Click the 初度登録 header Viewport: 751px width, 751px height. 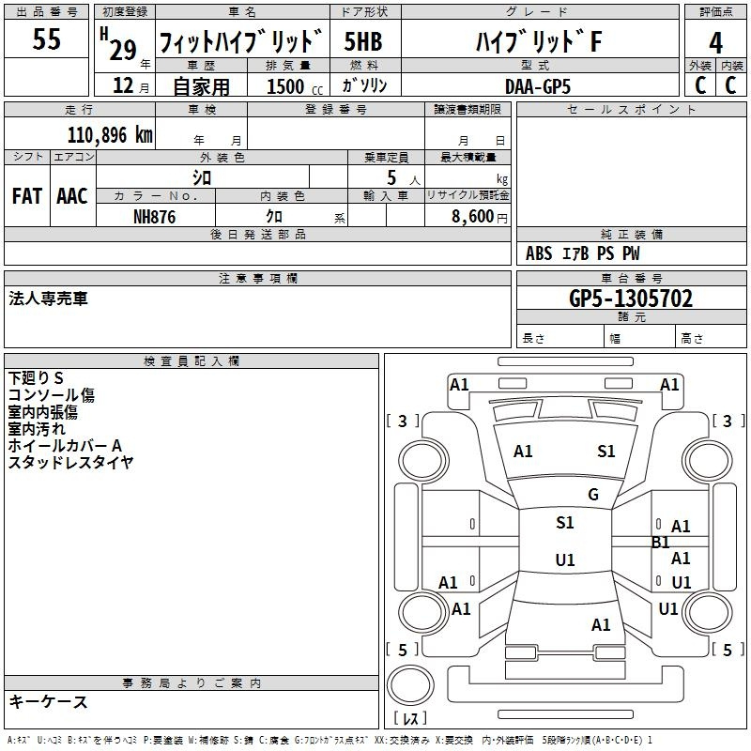[x=125, y=12]
